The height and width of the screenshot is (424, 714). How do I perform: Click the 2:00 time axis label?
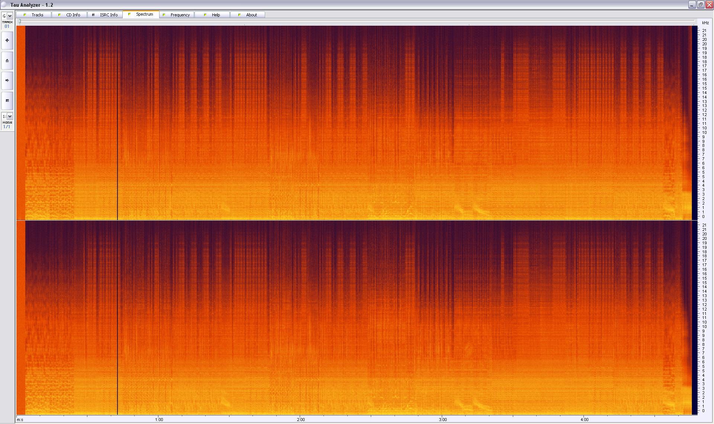point(301,420)
